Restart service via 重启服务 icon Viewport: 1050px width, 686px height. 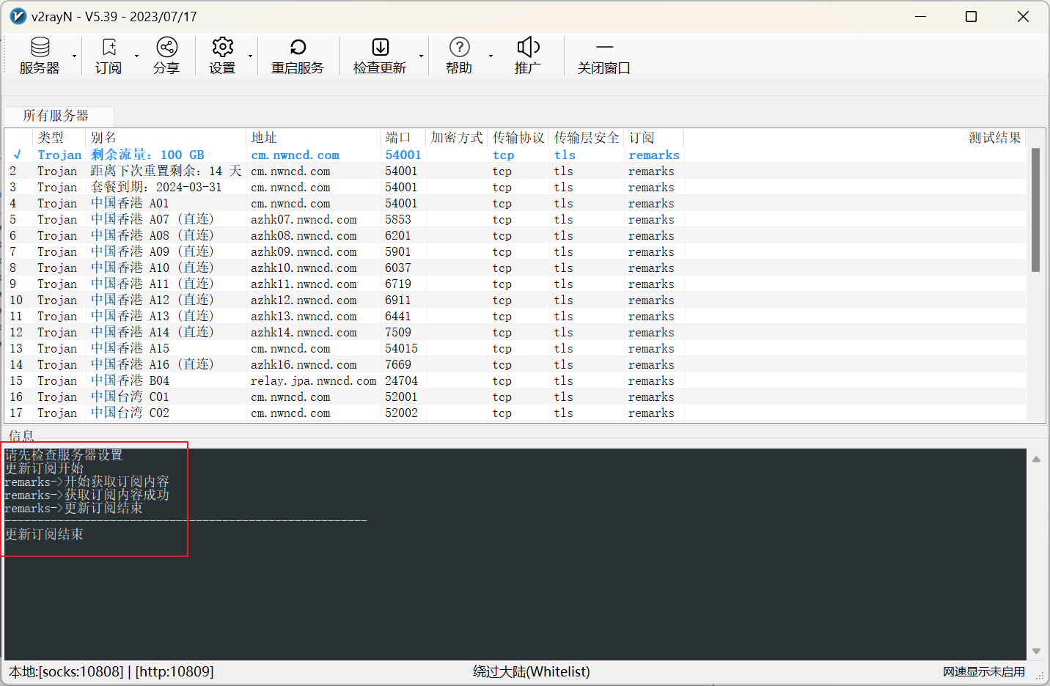point(297,48)
